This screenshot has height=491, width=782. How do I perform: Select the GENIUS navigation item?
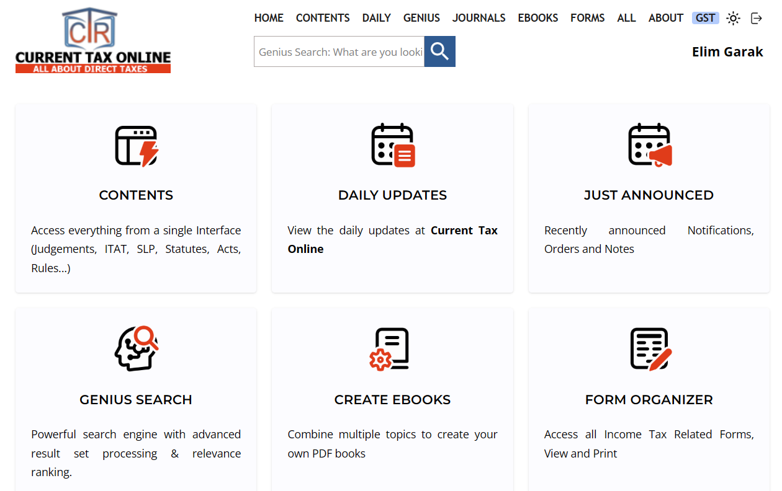(x=421, y=18)
